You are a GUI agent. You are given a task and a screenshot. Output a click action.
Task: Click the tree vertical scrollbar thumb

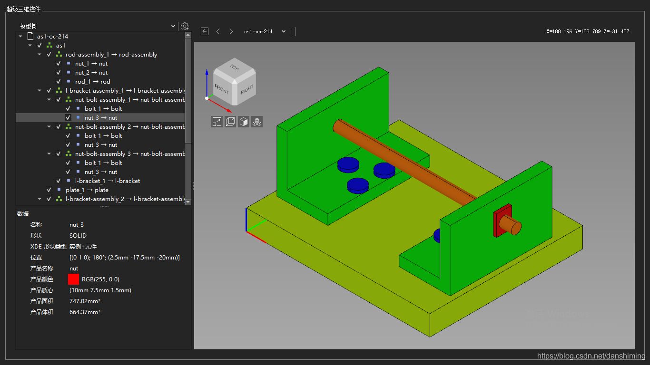coord(188,90)
